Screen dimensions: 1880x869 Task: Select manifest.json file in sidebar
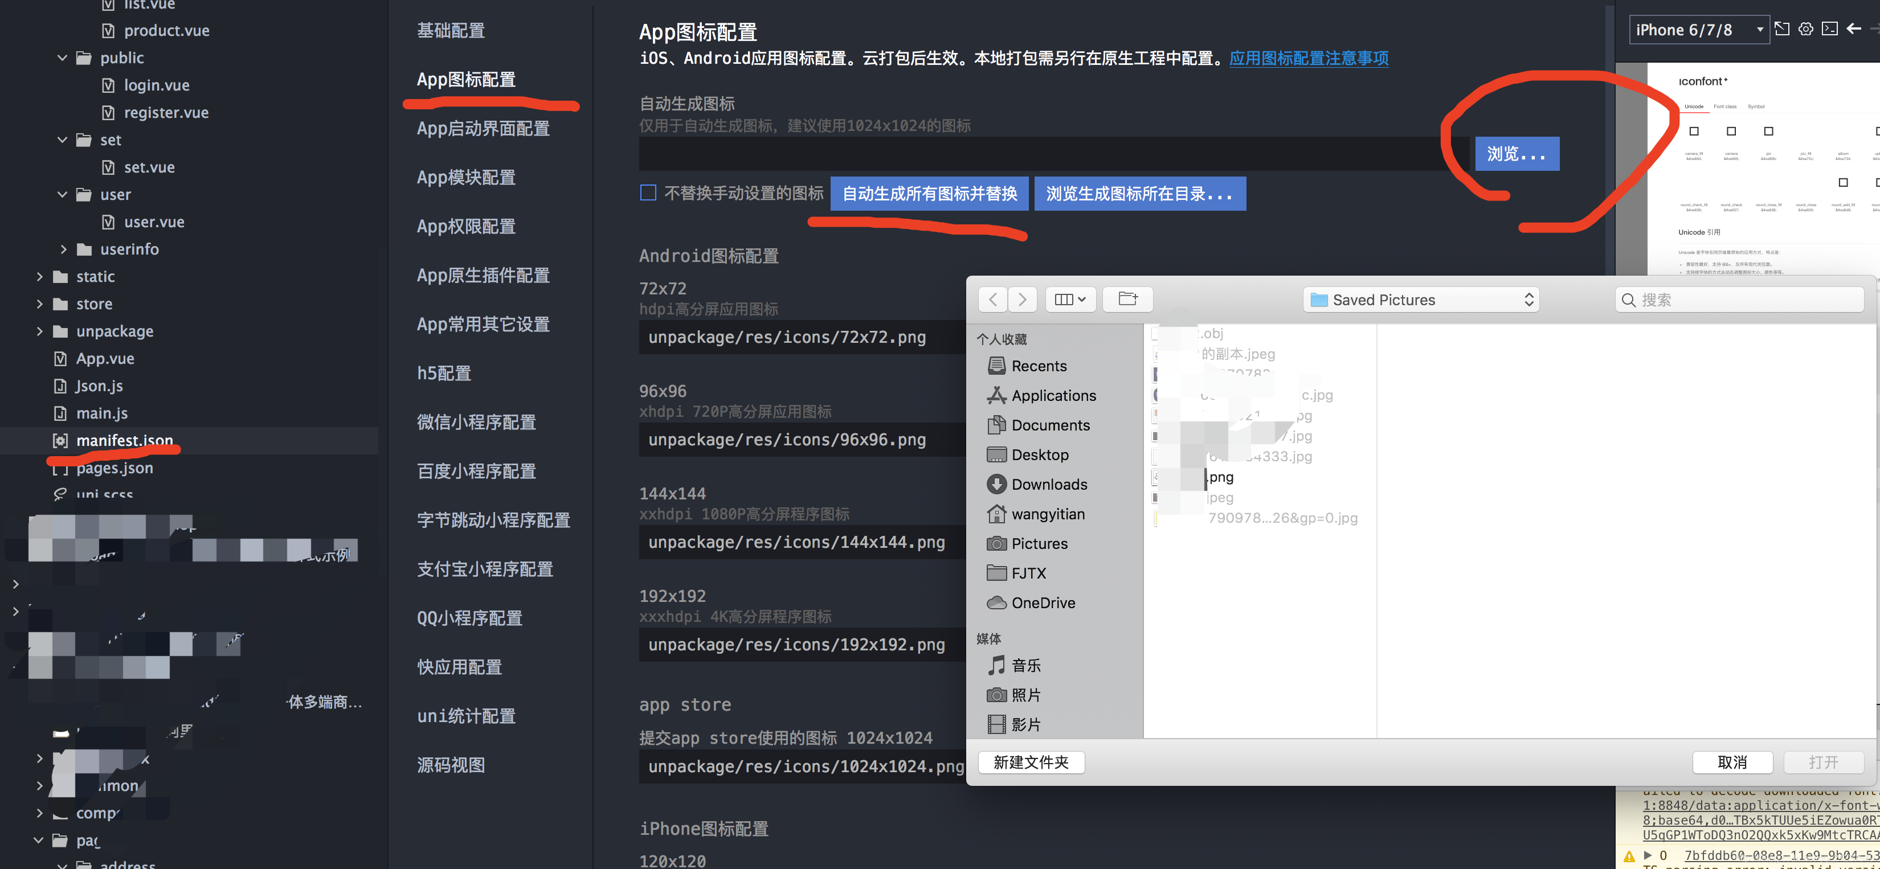124,440
